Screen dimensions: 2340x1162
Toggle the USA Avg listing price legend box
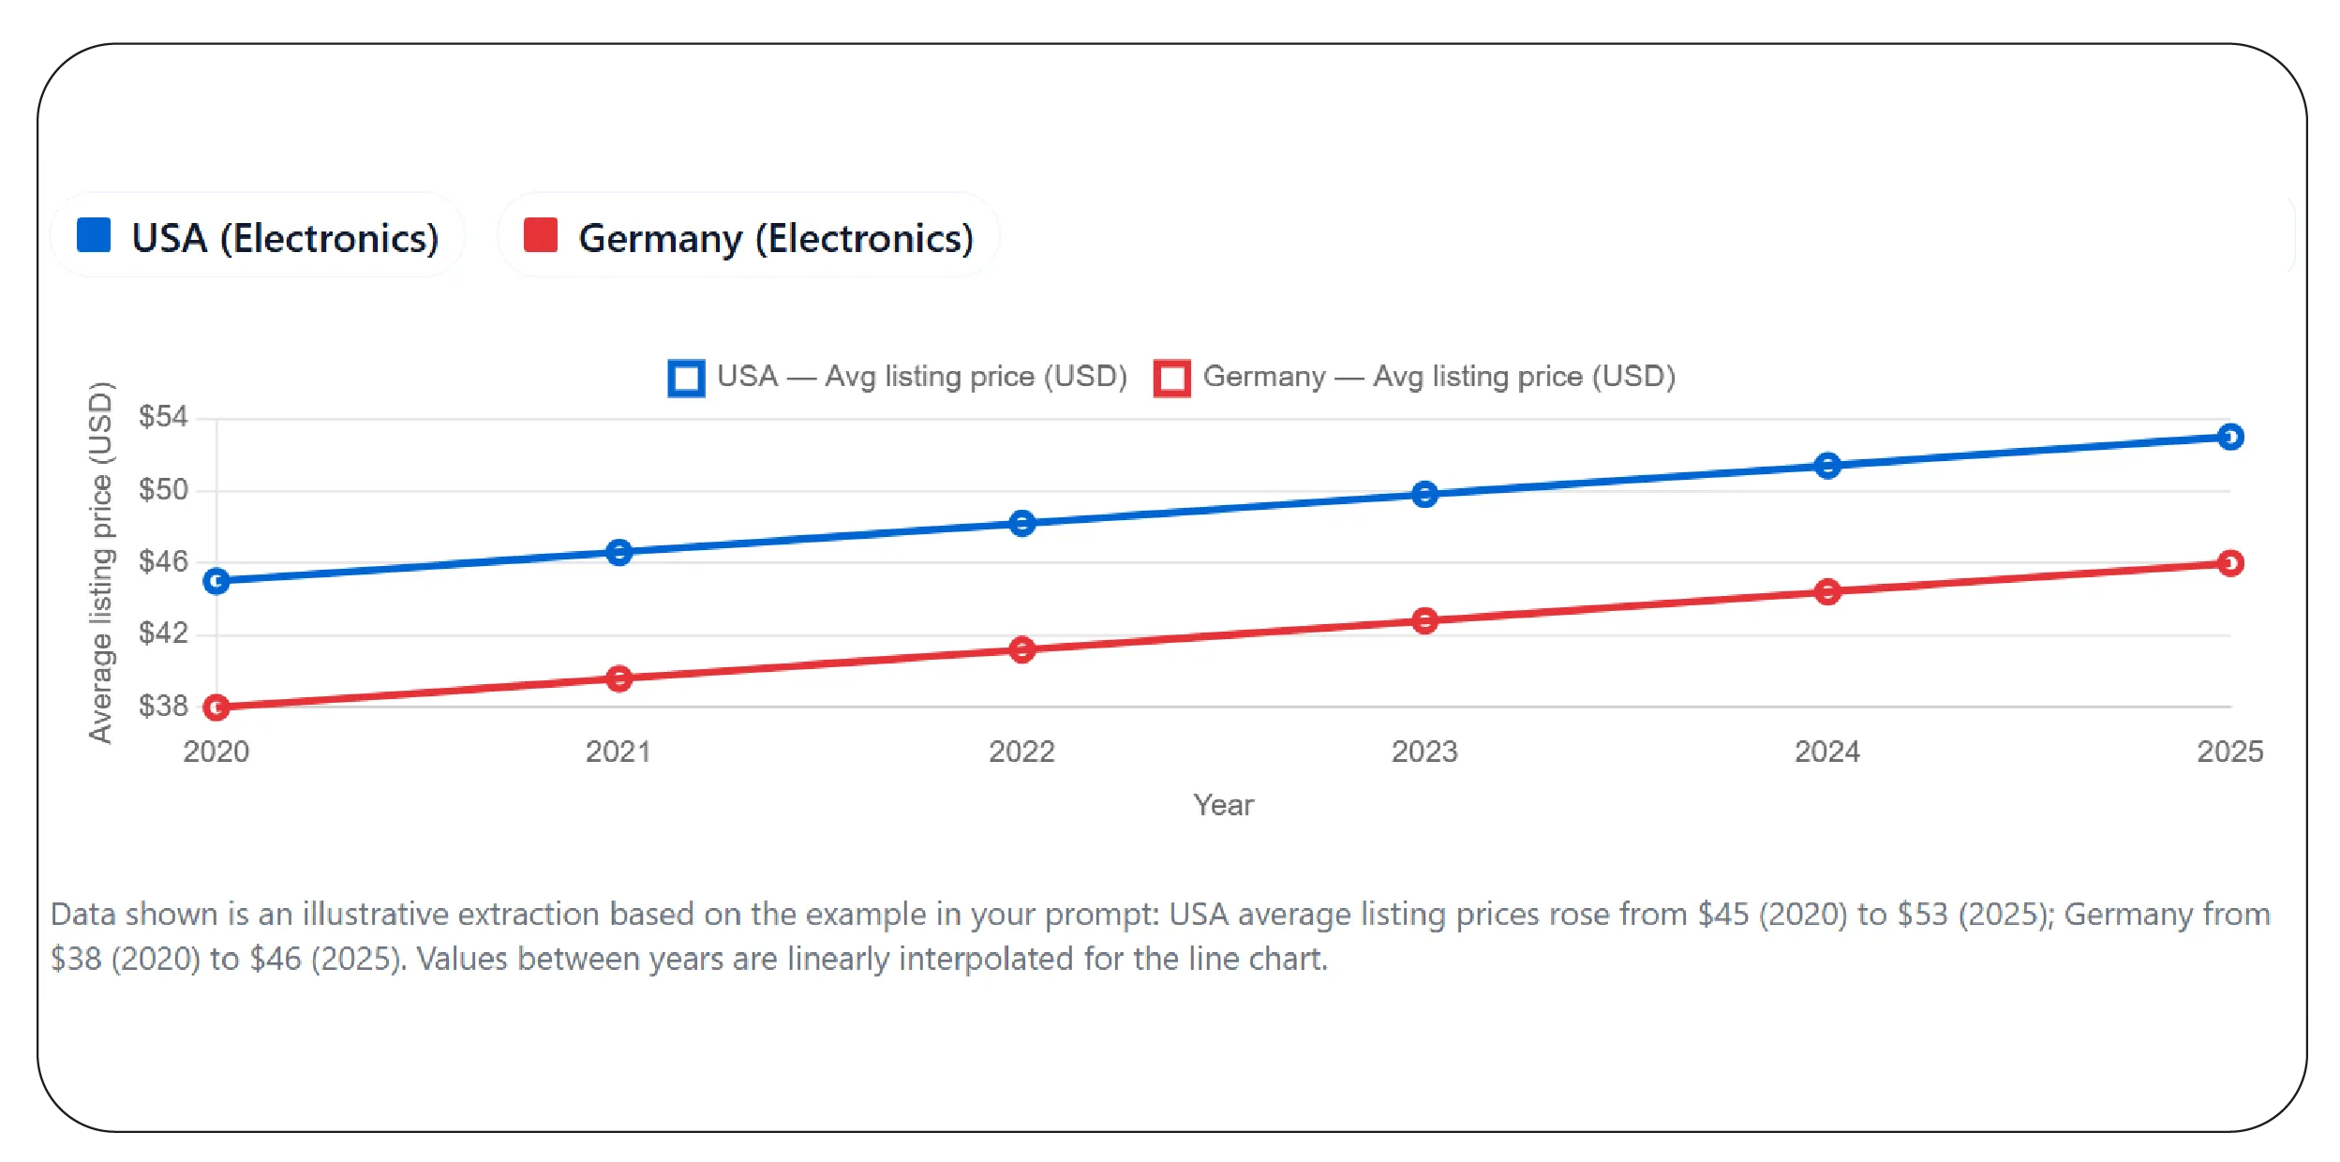[686, 379]
